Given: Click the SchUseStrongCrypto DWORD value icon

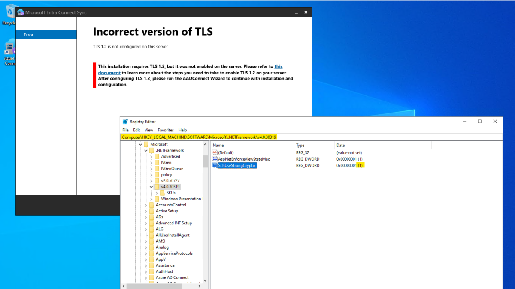Looking at the screenshot, I should pos(215,166).
